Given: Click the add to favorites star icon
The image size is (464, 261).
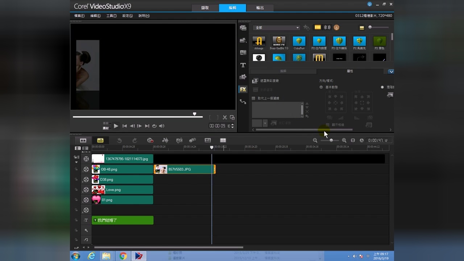Looking at the screenshot, I should coord(307,28).
